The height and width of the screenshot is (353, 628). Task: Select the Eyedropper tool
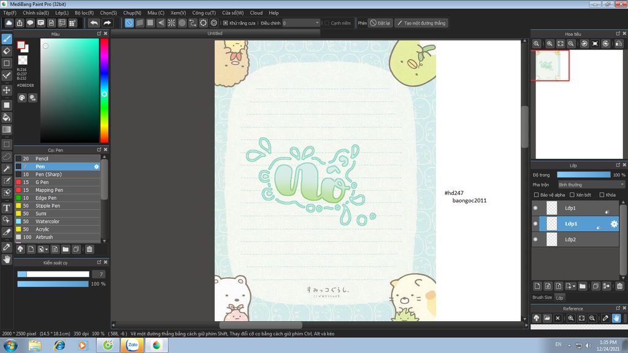(7, 247)
